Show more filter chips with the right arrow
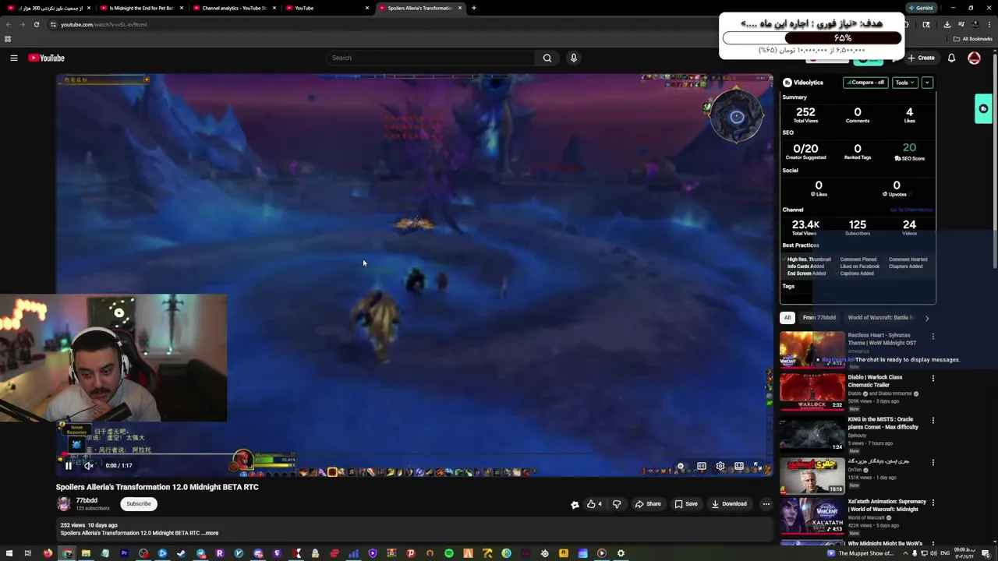998x561 pixels. pos(926,318)
